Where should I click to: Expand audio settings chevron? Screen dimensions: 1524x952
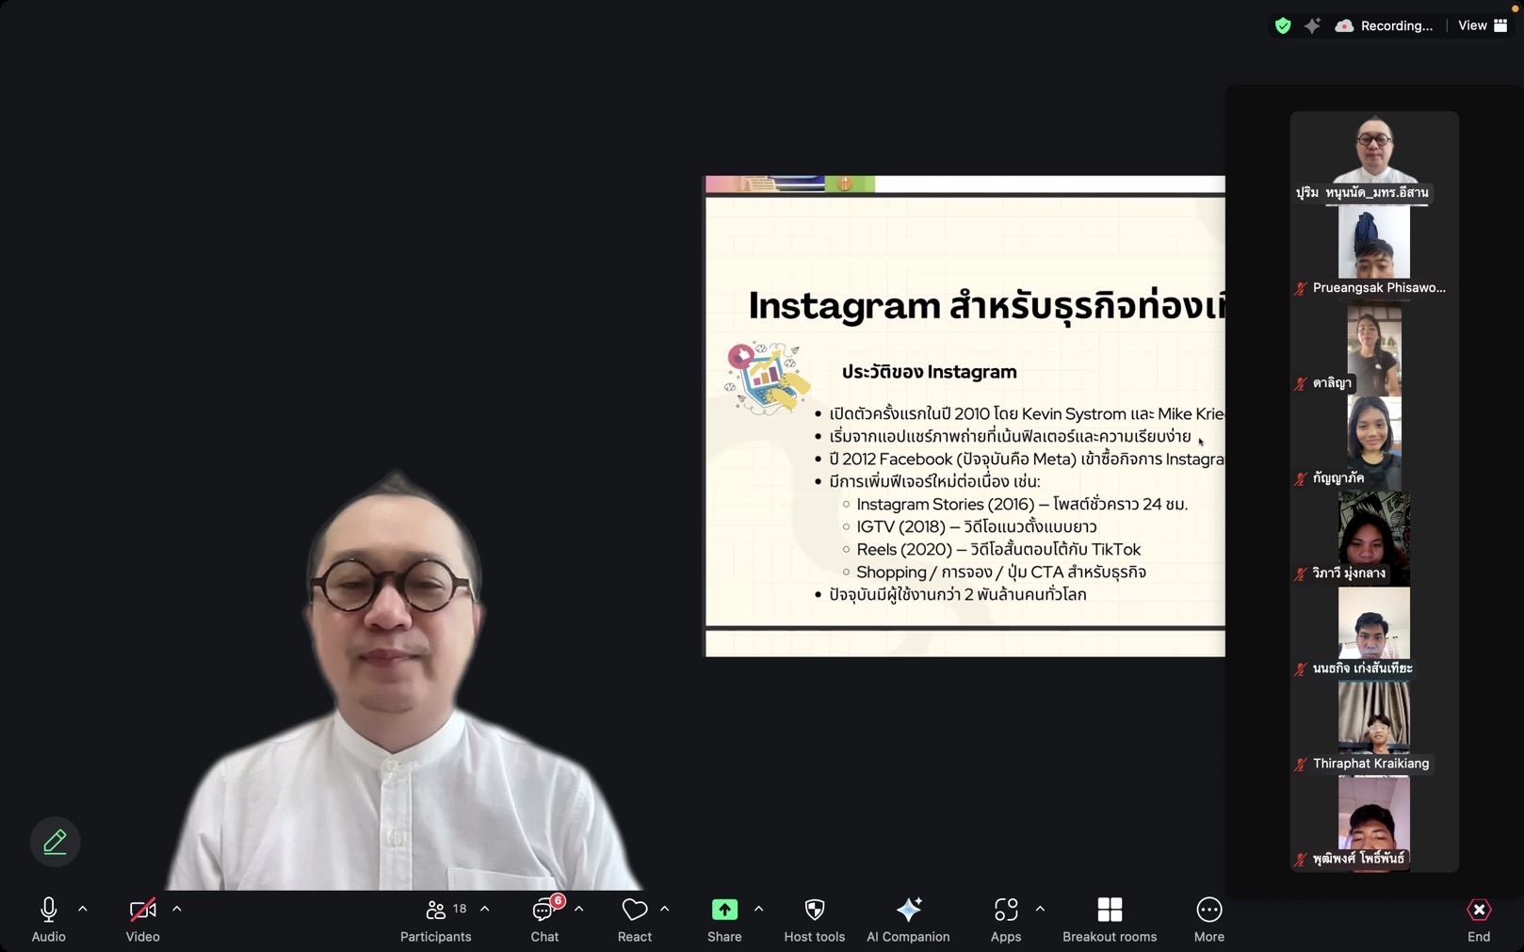click(83, 910)
